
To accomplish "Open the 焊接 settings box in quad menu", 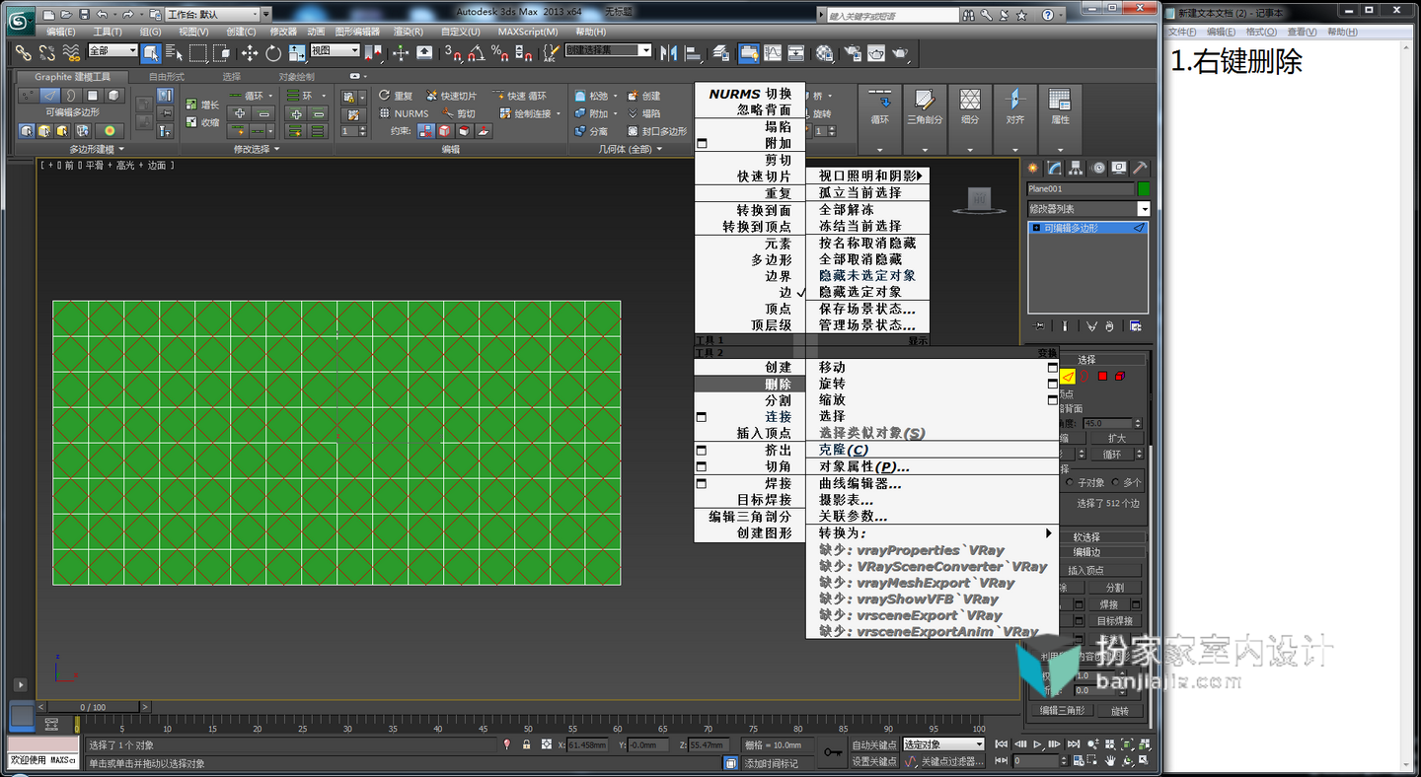I will pyautogui.click(x=702, y=483).
